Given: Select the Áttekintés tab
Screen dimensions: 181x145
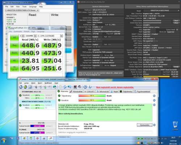Looking at the screenshot, I should (x=63, y=91).
